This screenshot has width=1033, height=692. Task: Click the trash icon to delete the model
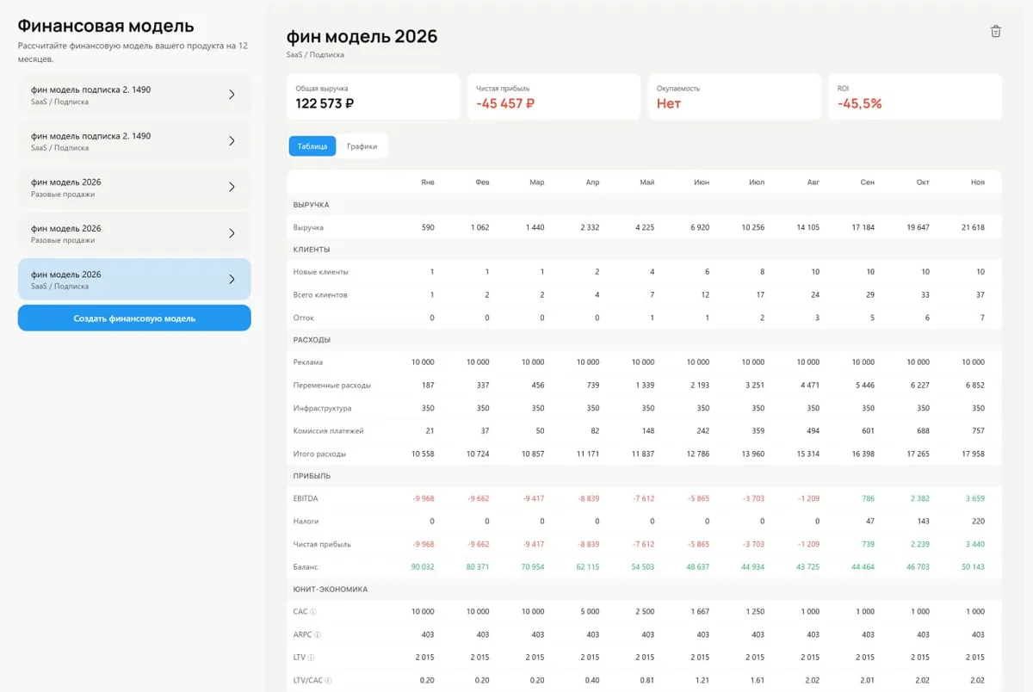[x=995, y=32]
